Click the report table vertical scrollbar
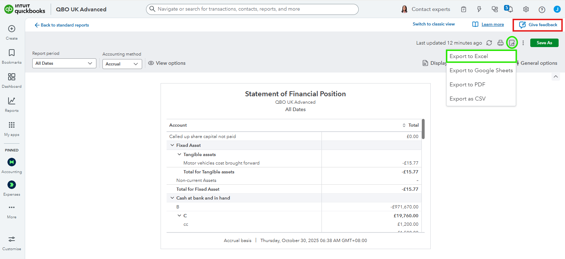Image resolution: width=565 pixels, height=259 pixels. tap(423, 129)
